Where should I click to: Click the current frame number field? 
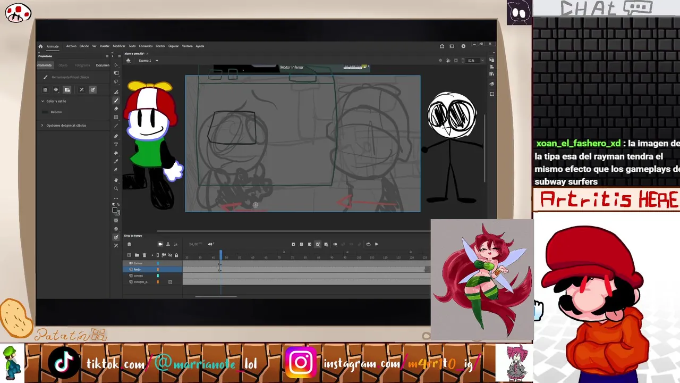pyautogui.click(x=211, y=244)
